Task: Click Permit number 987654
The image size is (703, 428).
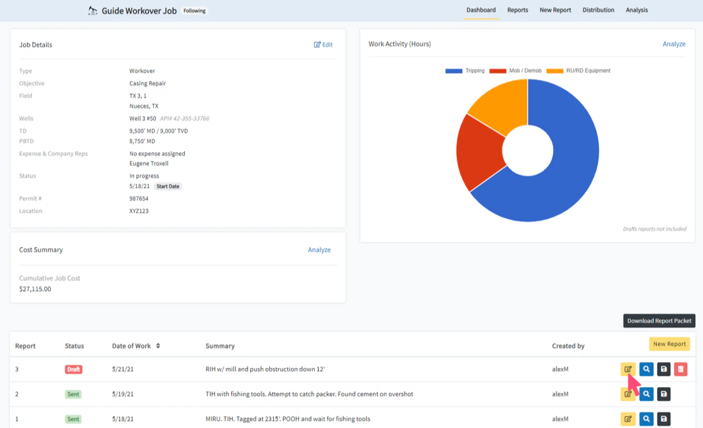Action: pos(139,199)
